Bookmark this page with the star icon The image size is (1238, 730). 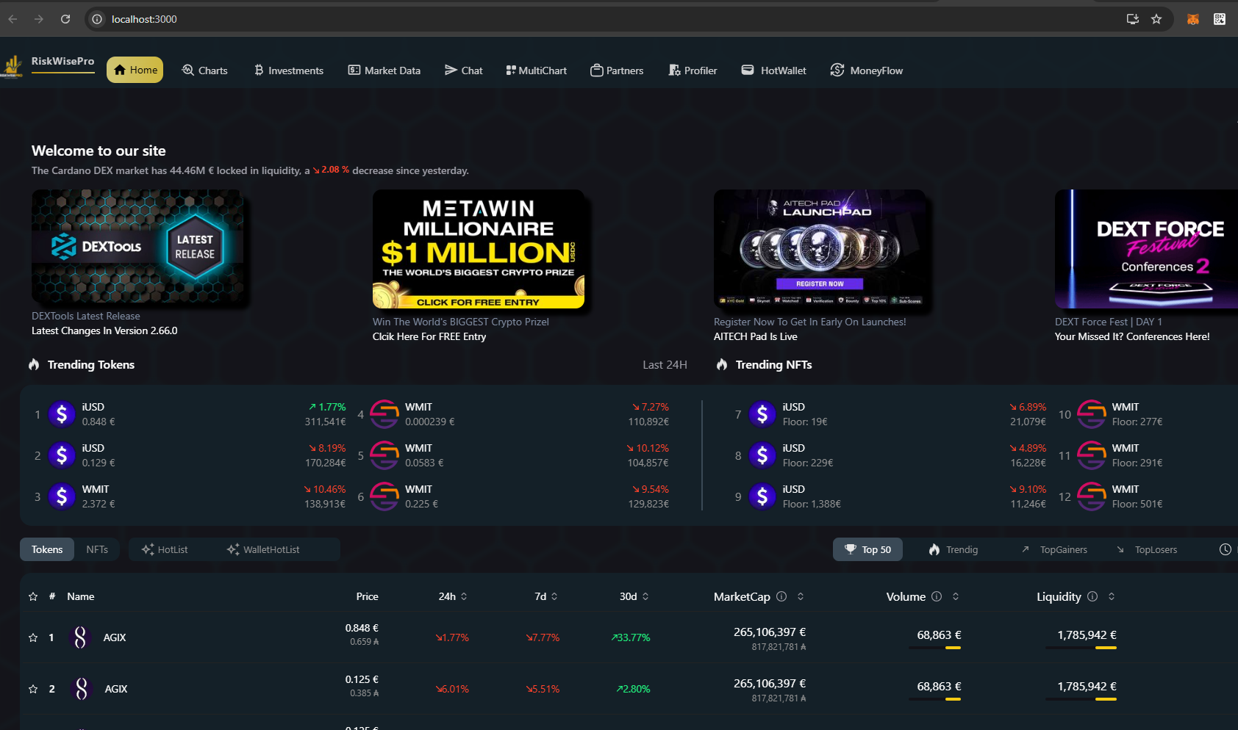point(1156,19)
